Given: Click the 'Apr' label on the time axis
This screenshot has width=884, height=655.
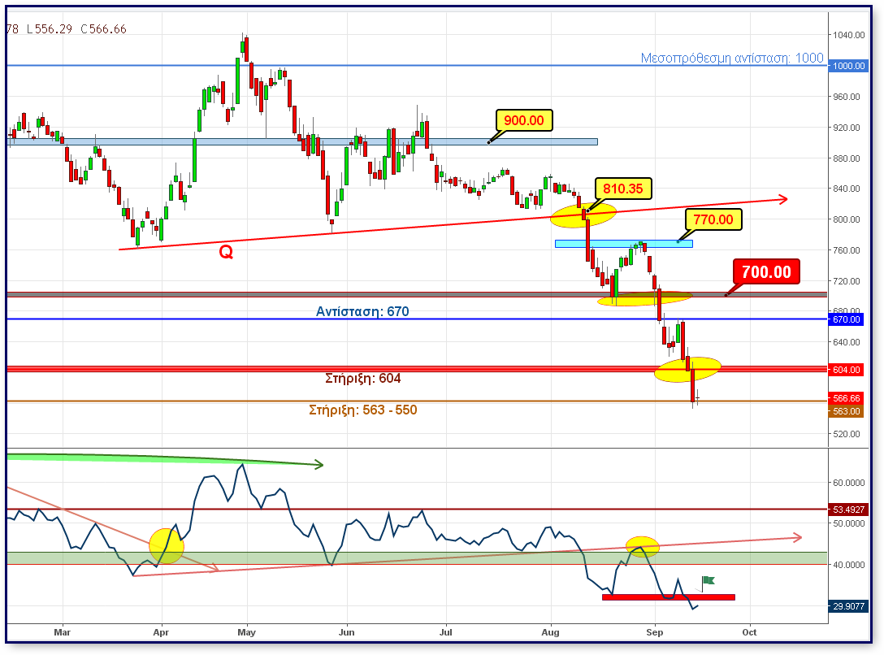Looking at the screenshot, I should point(161,632).
